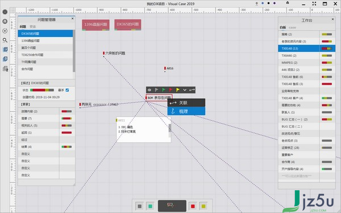Click the dark card button in bottom toolbar
This screenshot has height=213, width=341.
tap(172, 206)
